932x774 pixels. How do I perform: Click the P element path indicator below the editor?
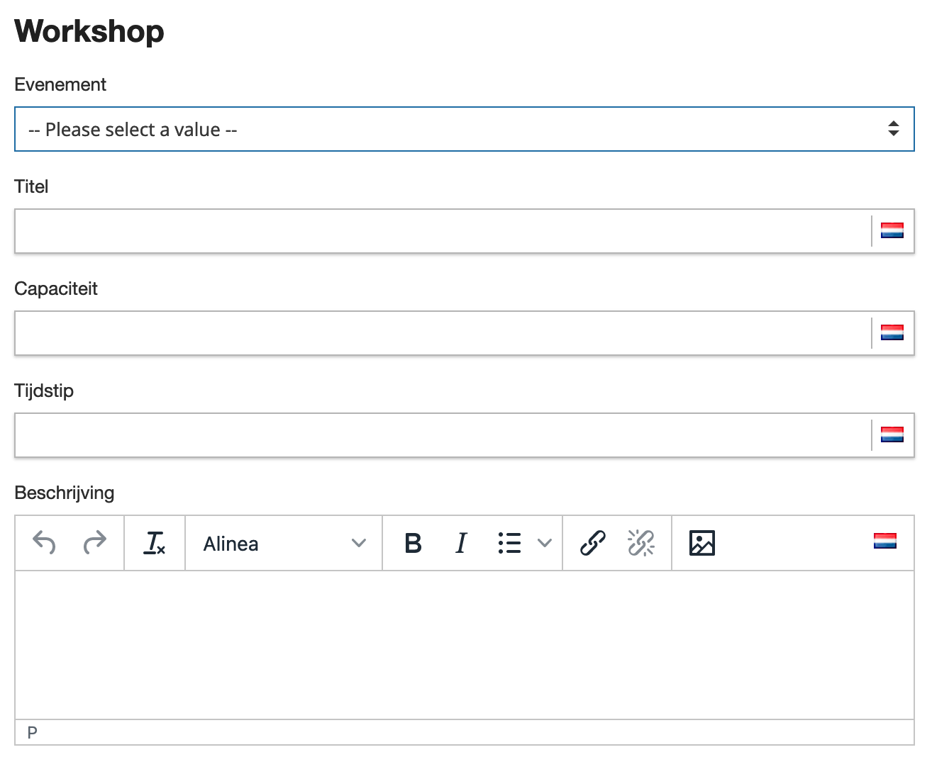click(x=32, y=732)
